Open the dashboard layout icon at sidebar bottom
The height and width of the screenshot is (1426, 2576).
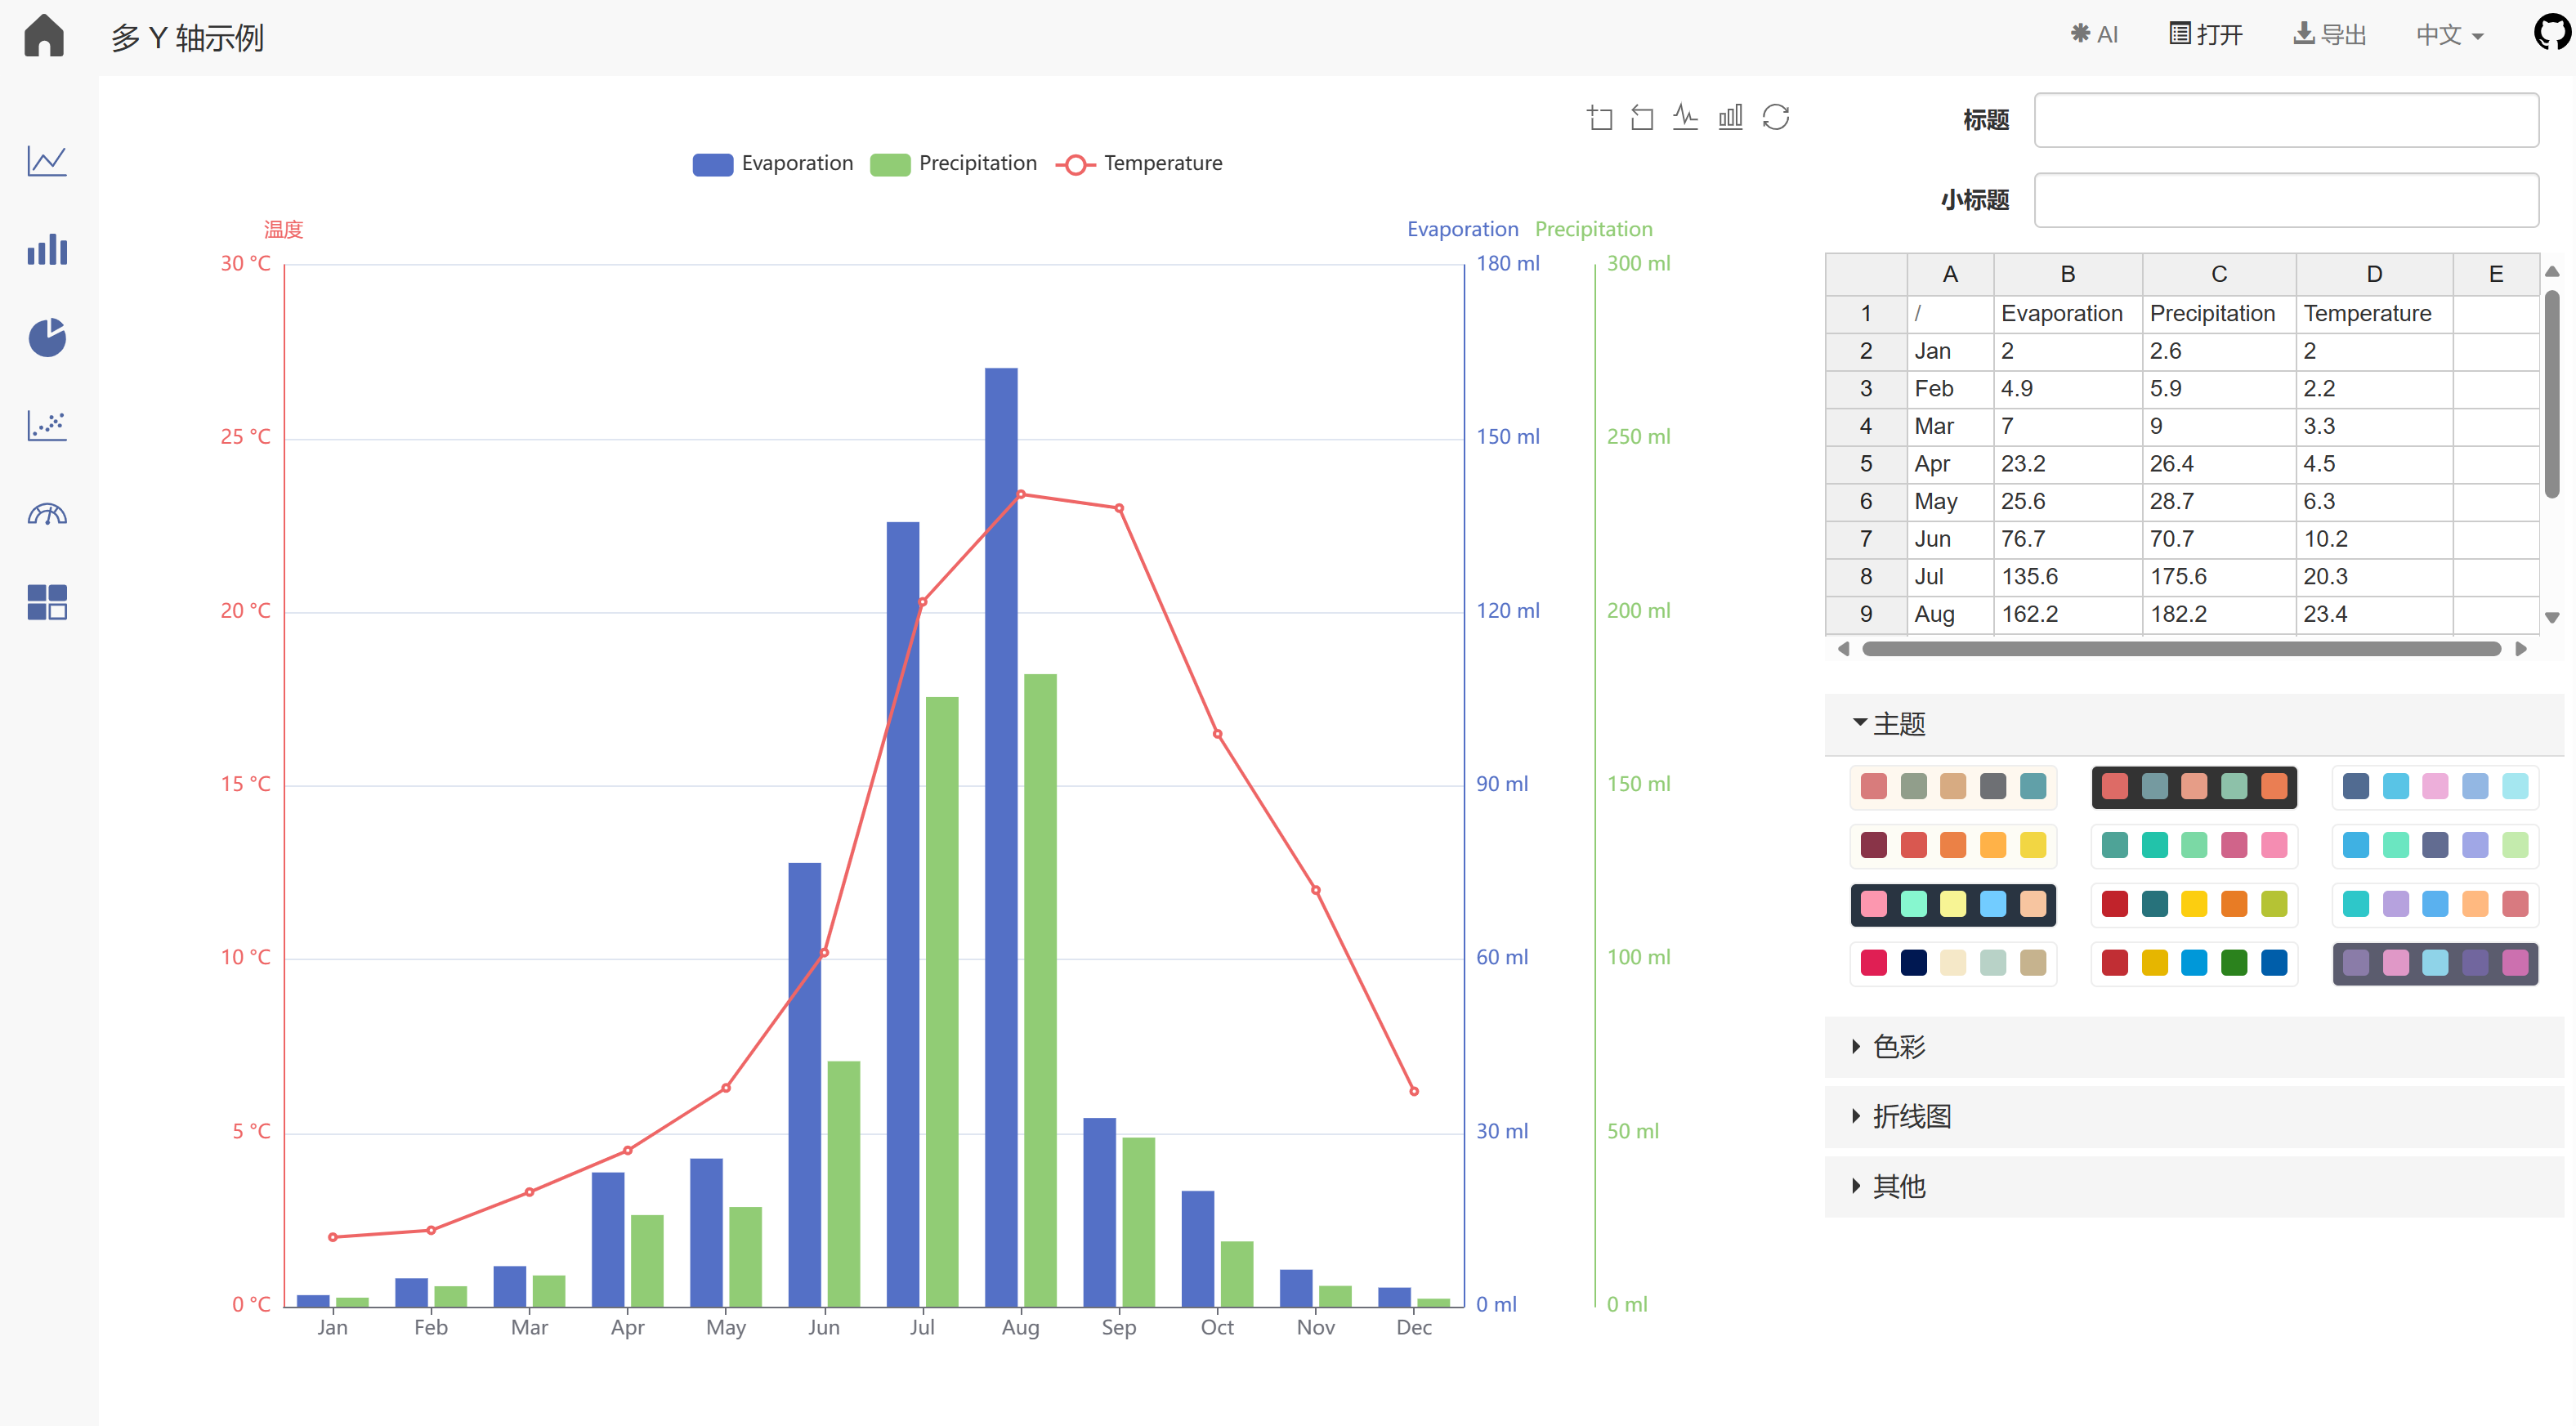pyautogui.click(x=46, y=601)
